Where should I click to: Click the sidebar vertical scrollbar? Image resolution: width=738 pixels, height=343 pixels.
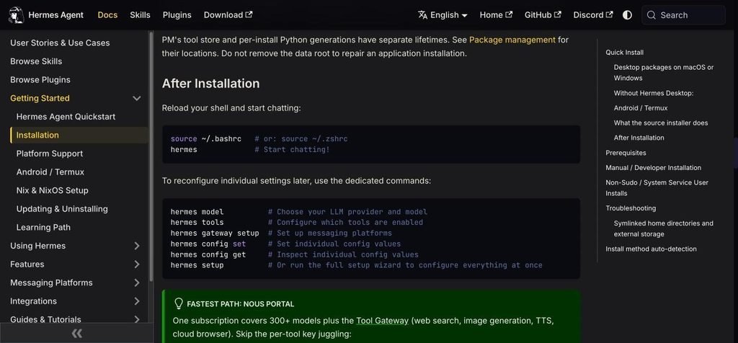[x=151, y=156]
